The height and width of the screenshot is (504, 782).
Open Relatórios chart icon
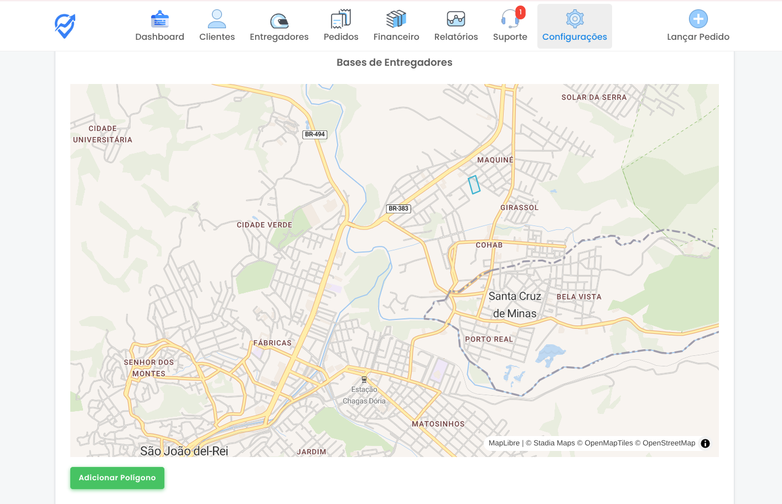tap(456, 19)
